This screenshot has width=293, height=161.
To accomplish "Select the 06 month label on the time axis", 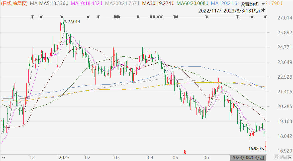I will [x=206, y=158].
